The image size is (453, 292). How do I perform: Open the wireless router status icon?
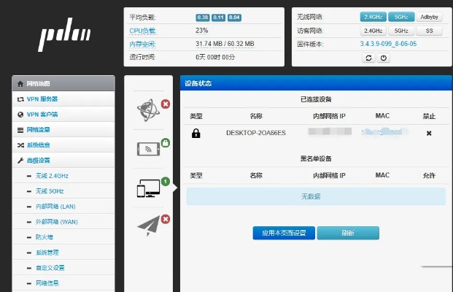(x=148, y=148)
